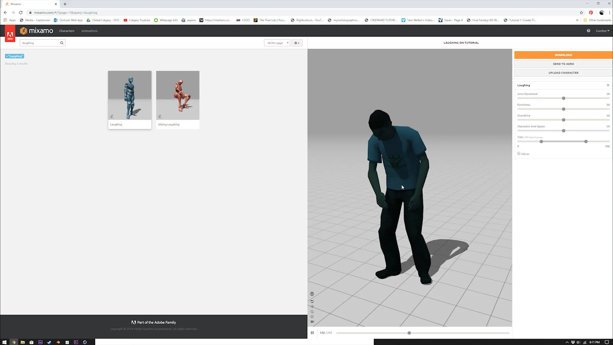Click the pan viewport icon
This screenshot has width=613, height=345.
(x=312, y=307)
